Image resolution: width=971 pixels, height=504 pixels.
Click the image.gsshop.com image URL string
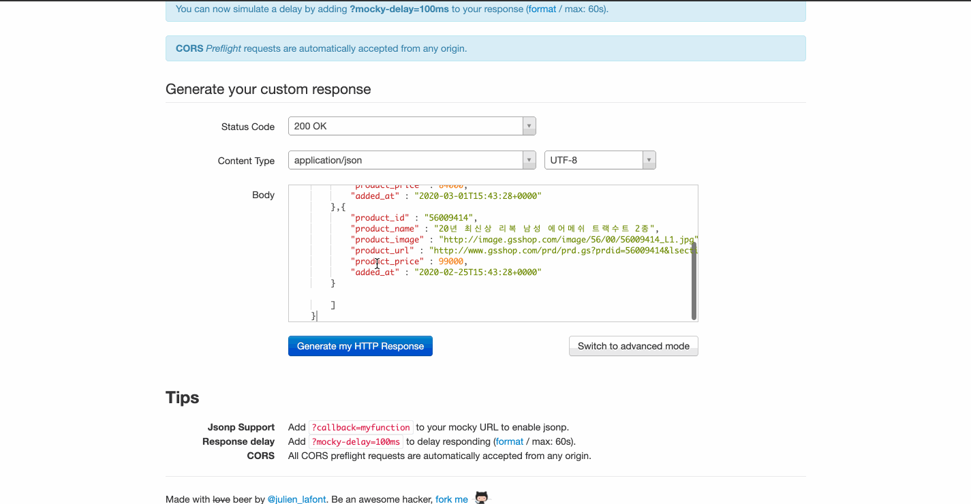coord(568,240)
